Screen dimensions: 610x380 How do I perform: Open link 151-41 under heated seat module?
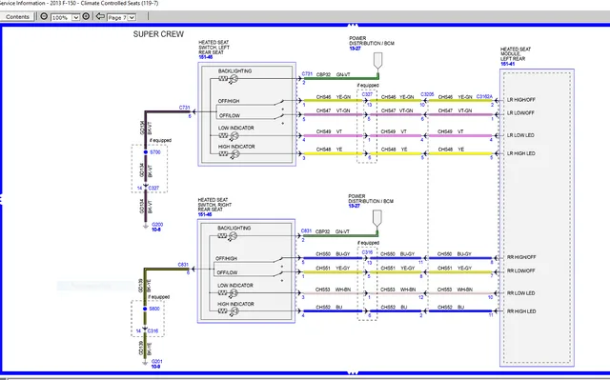pos(507,64)
